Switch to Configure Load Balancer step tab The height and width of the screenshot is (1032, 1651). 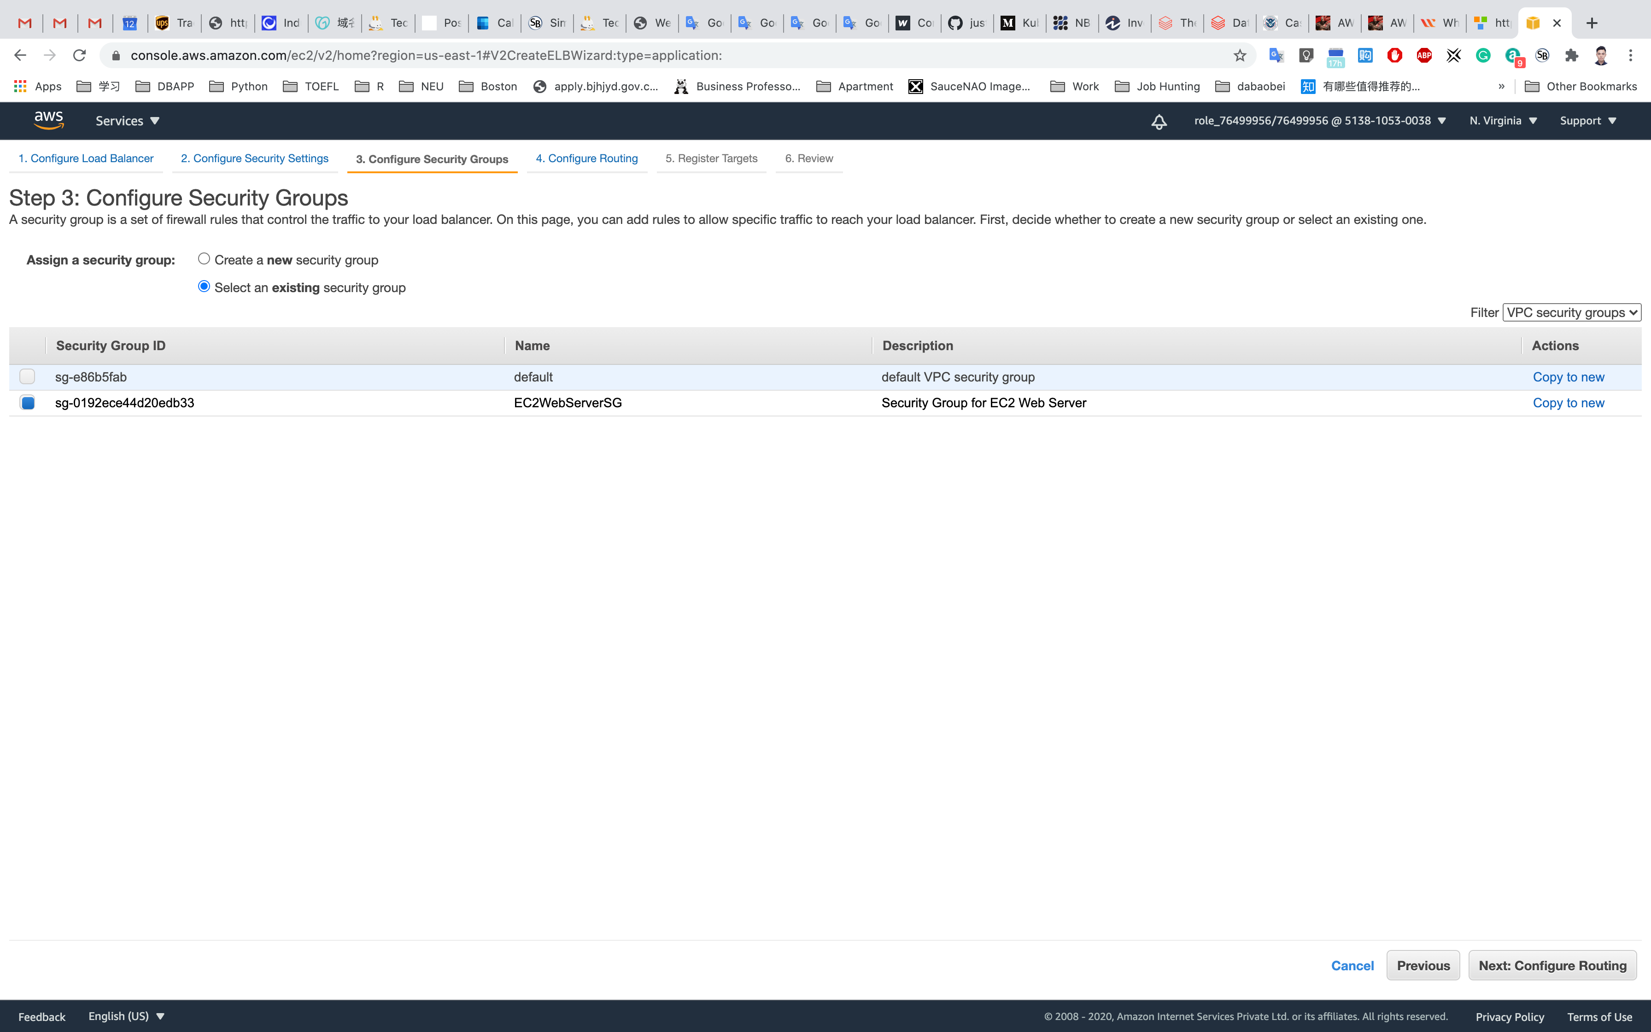[x=86, y=158]
